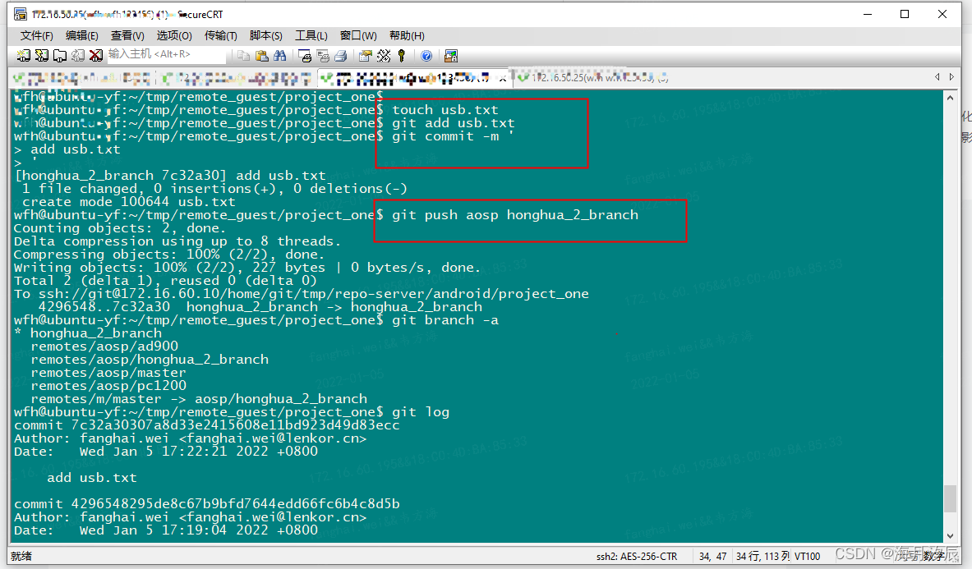Click the Copy toolbar icon
The image size is (972, 569).
click(x=244, y=56)
